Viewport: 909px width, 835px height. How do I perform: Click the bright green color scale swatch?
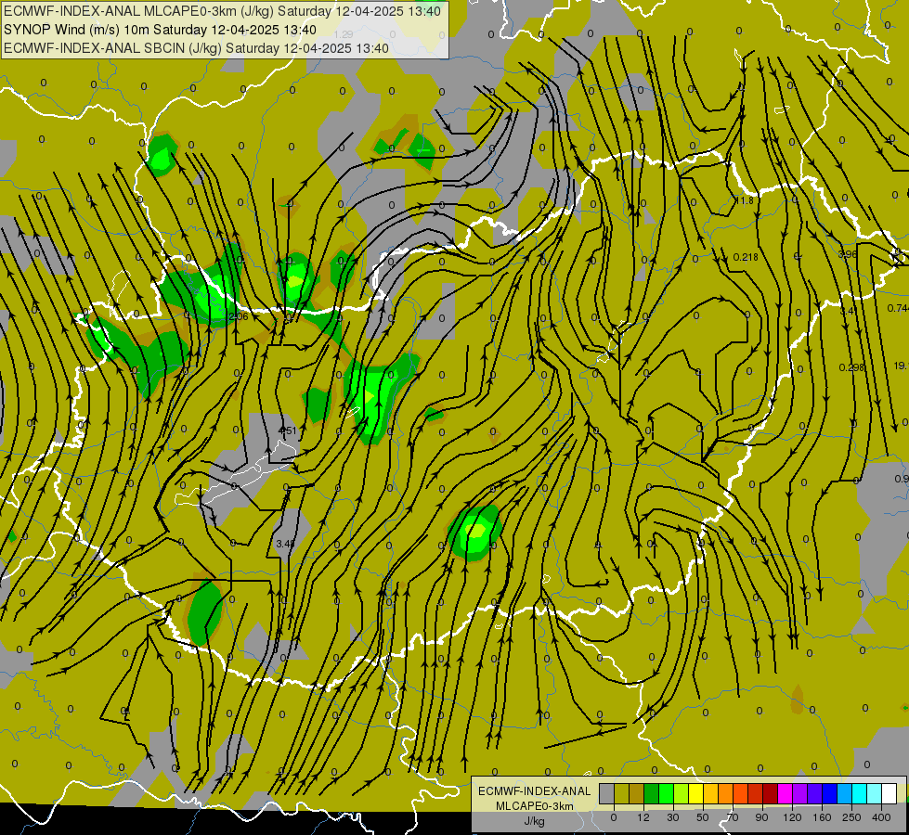tap(666, 793)
